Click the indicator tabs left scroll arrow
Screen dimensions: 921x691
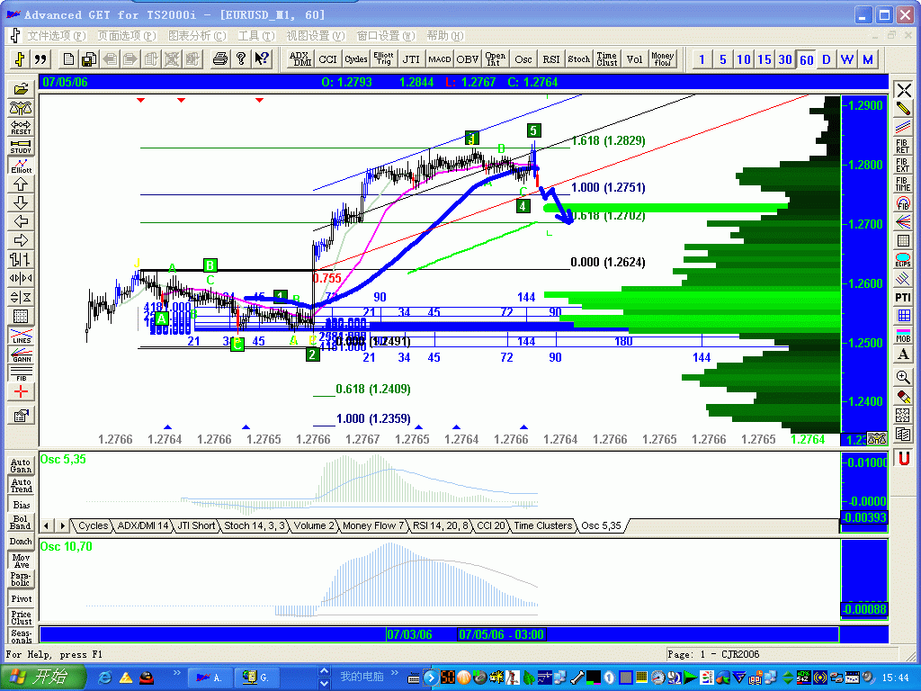pyautogui.click(x=47, y=525)
